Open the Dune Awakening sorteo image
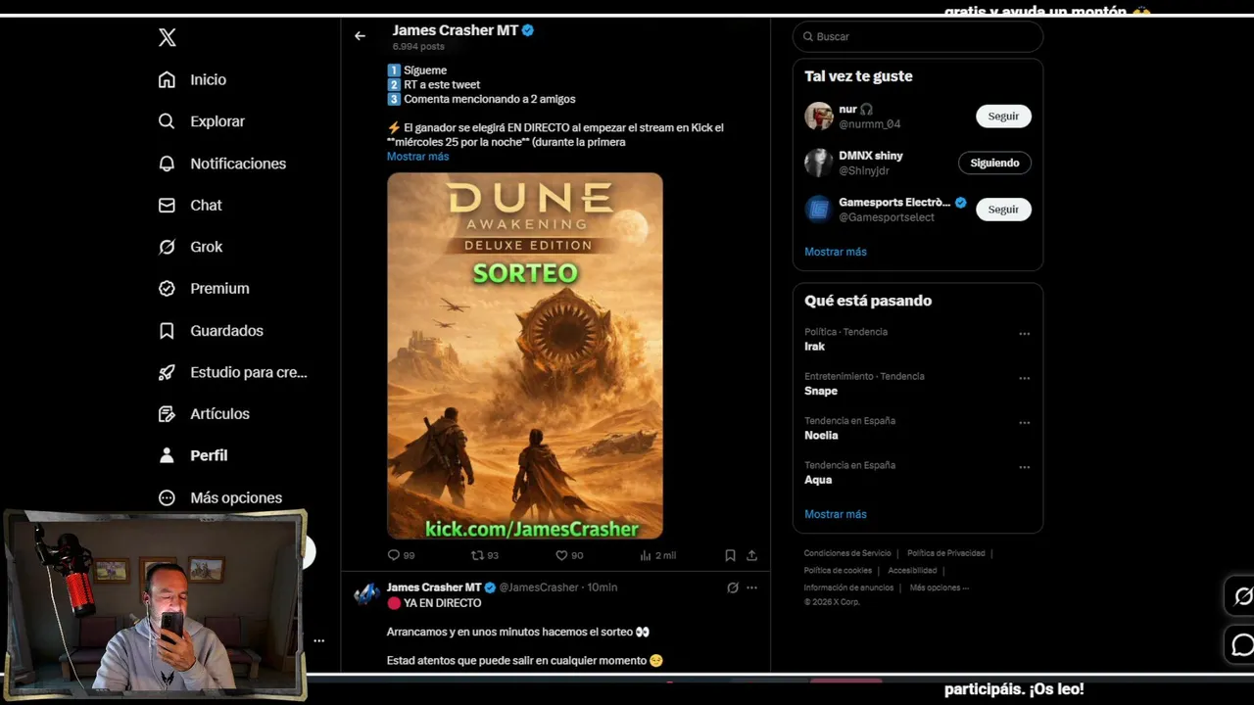 click(x=524, y=355)
